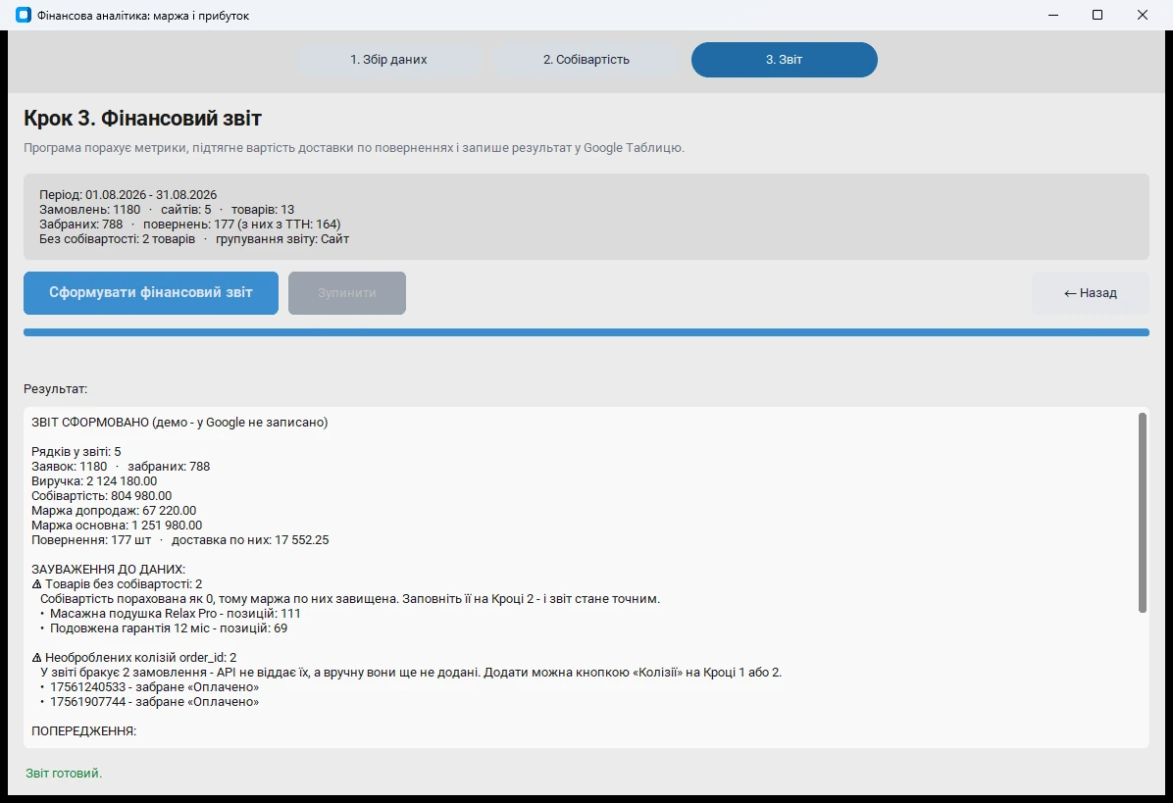Select the '3. Звіт' step tab

point(784,60)
